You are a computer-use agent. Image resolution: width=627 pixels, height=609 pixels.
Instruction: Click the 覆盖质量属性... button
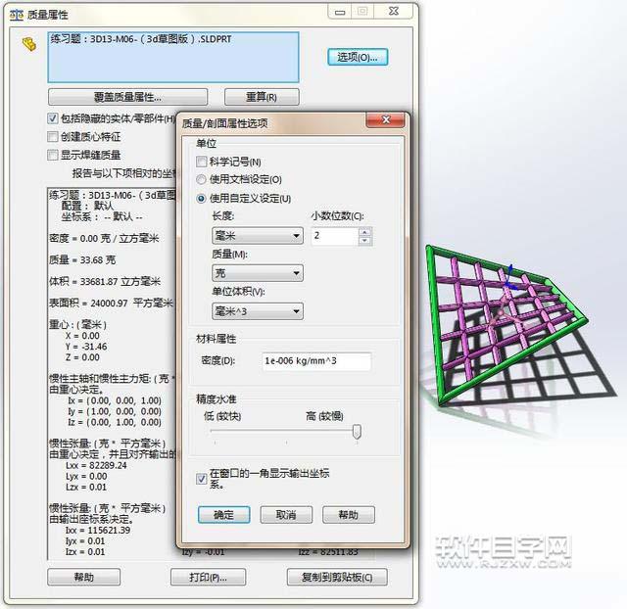(x=127, y=97)
